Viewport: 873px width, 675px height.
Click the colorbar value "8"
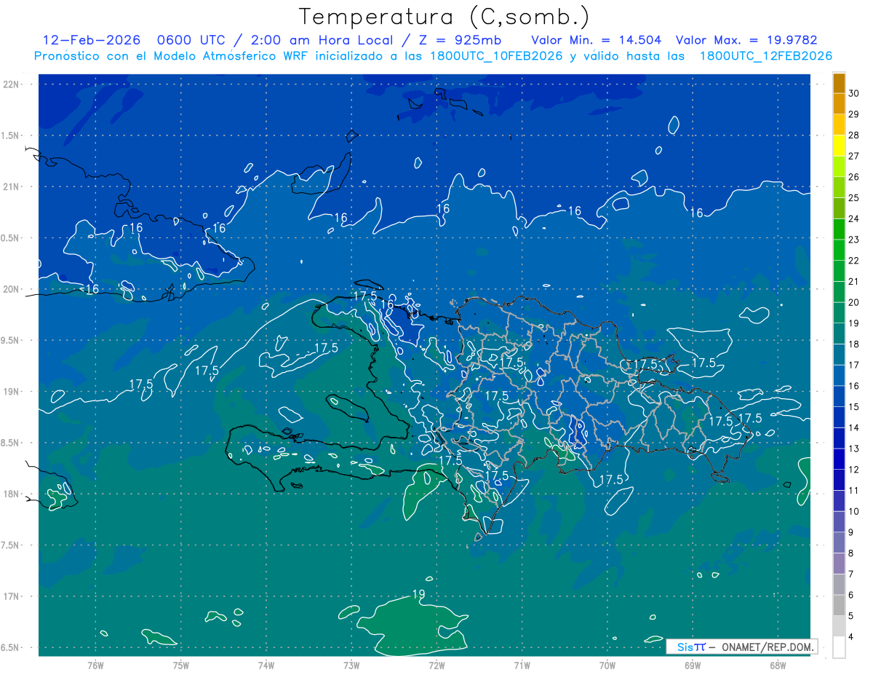[x=852, y=553]
